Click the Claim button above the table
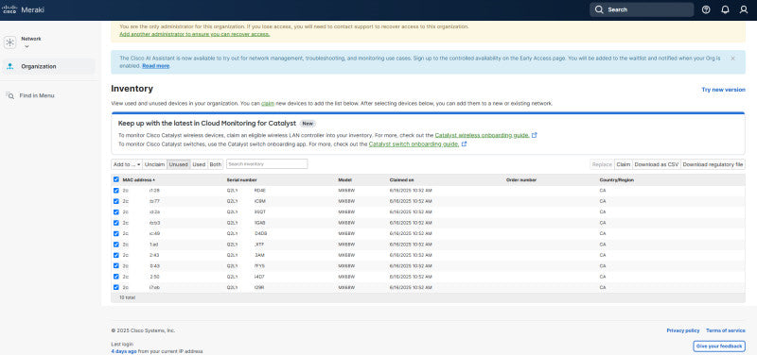The image size is (757, 355). pyautogui.click(x=624, y=164)
